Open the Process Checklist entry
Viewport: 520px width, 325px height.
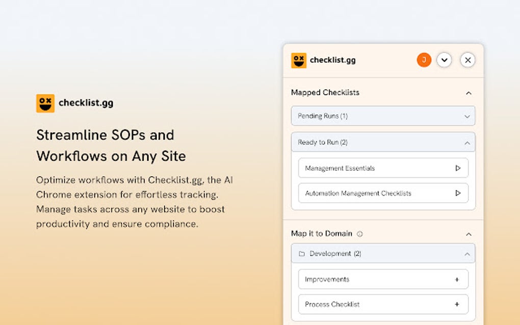pyautogui.click(x=332, y=305)
